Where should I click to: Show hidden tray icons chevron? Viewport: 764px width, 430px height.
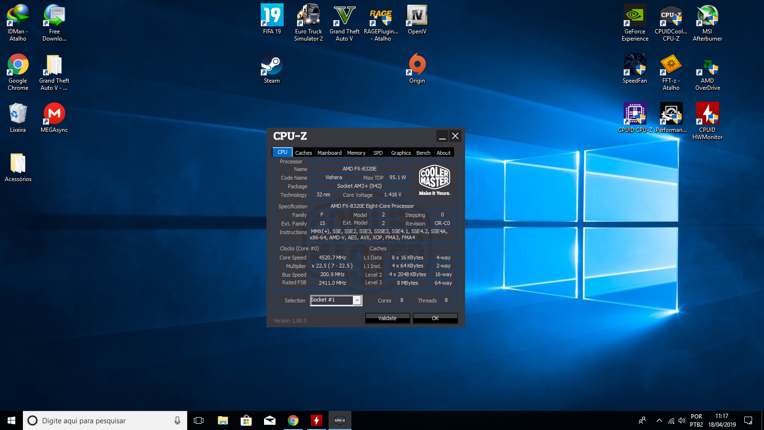pos(659,420)
